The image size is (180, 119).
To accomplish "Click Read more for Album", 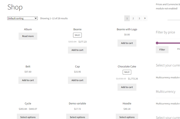I will [x=28, y=36].
